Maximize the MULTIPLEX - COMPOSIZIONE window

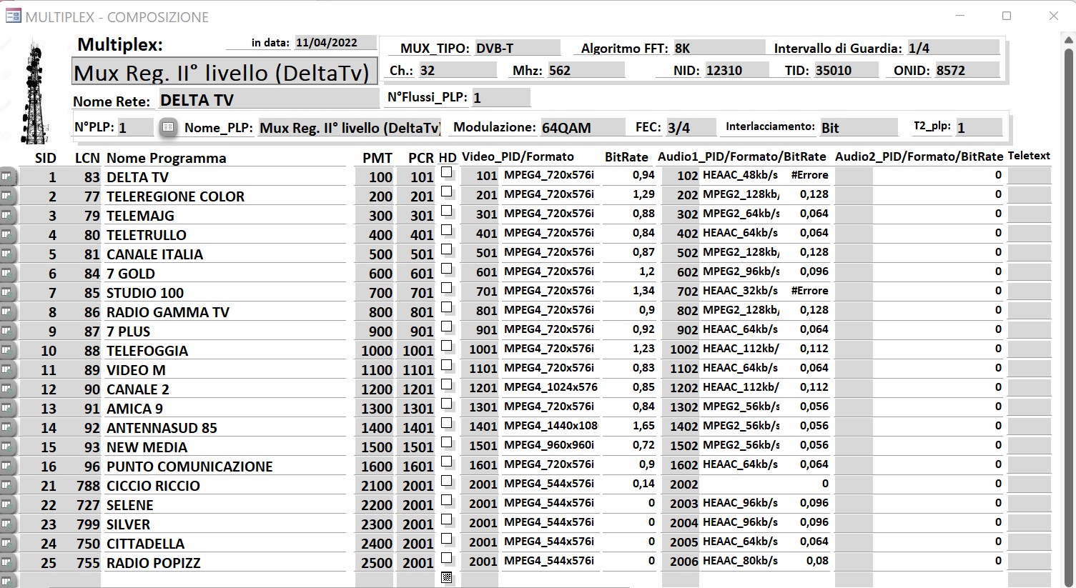pos(1007,16)
